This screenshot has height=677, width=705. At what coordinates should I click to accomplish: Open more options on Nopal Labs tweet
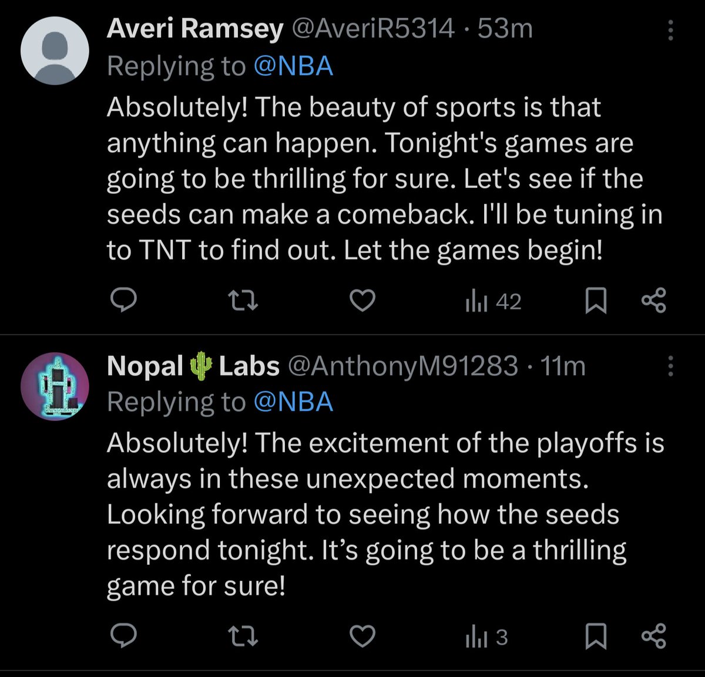(x=670, y=366)
